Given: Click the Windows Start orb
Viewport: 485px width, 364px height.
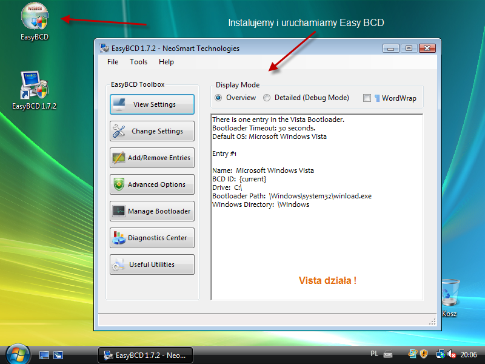Looking at the screenshot, I should [18, 355].
